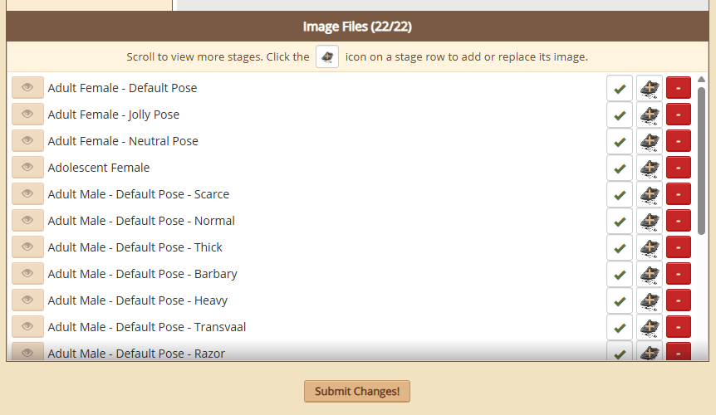Toggle eye preview for Adult Female - Default Pose
The height and width of the screenshot is (415, 716).
tap(27, 87)
